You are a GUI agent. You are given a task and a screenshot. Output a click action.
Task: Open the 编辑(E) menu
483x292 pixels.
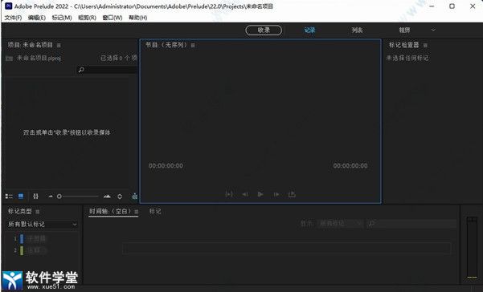[37, 18]
